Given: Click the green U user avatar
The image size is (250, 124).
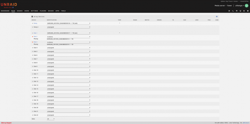Looking at the screenshot, I should [246, 5].
